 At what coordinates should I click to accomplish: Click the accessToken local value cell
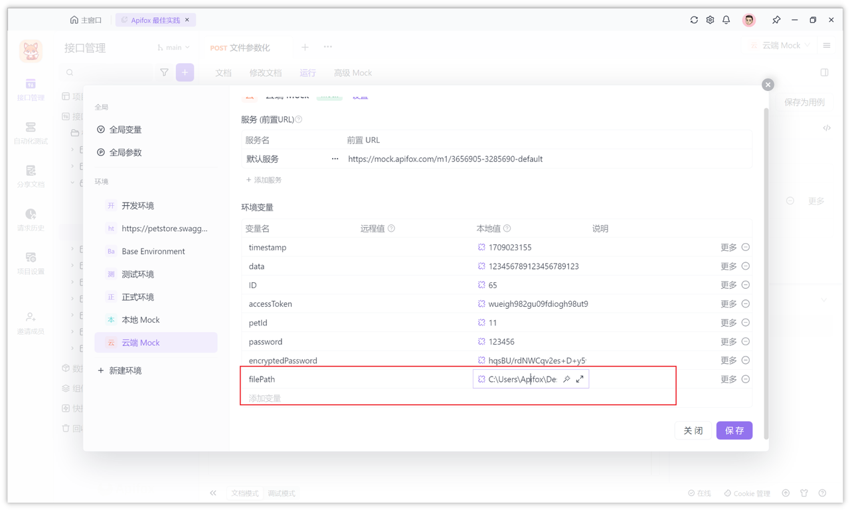point(532,303)
